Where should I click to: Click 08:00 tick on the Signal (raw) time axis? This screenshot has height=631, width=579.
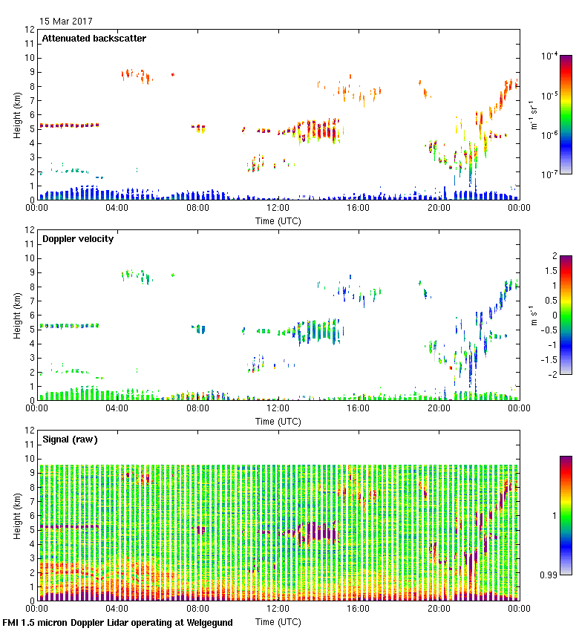tap(197, 609)
